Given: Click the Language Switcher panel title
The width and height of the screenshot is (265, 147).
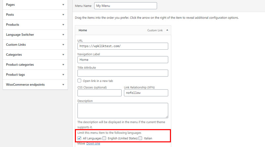Looking at the screenshot, I should coord(20,35).
